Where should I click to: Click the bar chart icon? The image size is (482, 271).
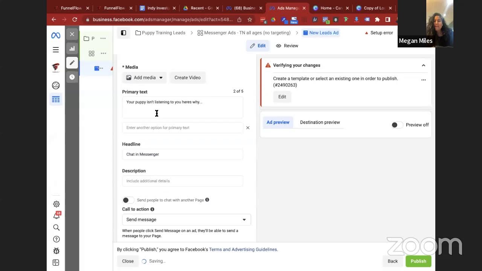[72, 48]
